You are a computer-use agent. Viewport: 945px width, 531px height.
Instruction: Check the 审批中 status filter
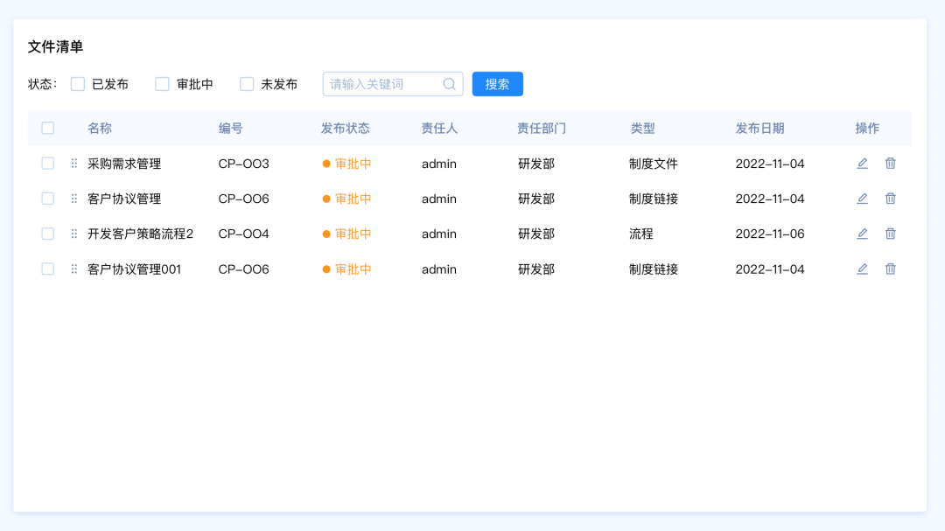tap(162, 84)
